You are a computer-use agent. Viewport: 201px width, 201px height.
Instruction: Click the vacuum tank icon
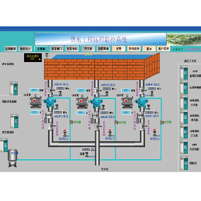tap(13, 158)
